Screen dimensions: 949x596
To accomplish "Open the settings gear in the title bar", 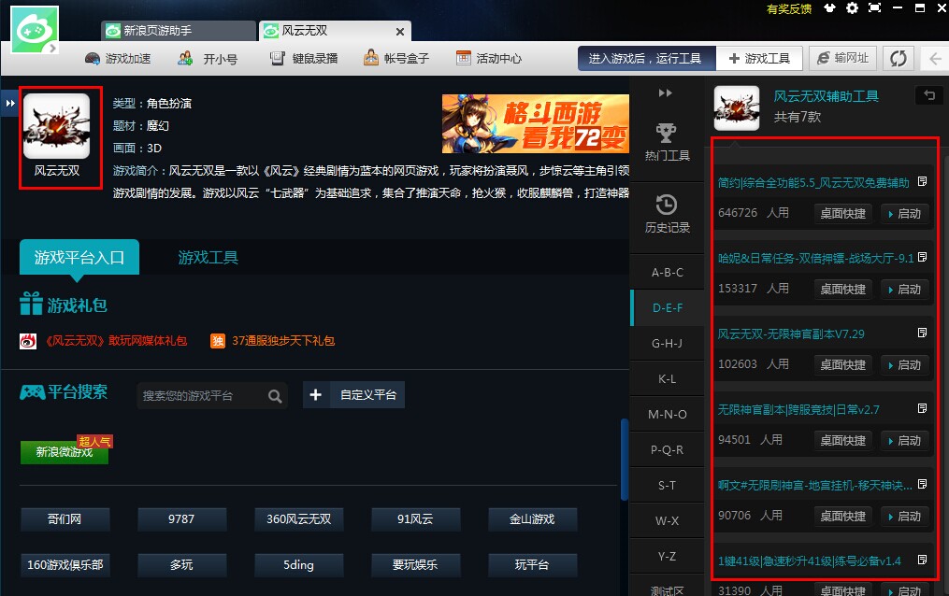I will click(852, 7).
